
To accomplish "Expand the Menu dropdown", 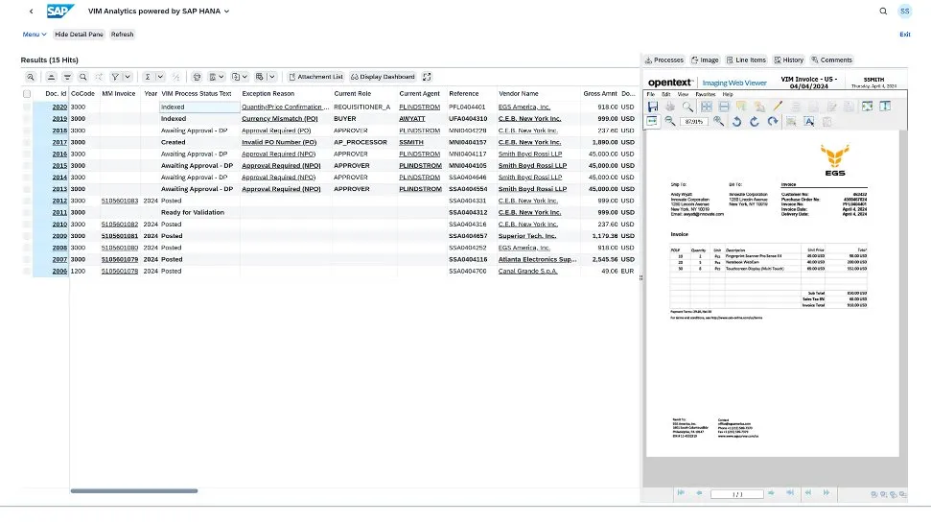I will [x=35, y=35].
